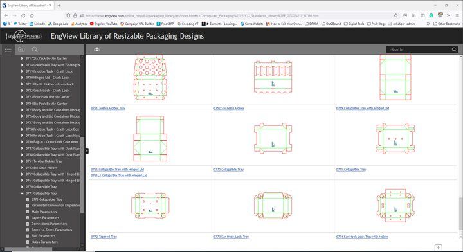The height and width of the screenshot is (252, 463).
Task: Open the Other Bookmarks folder
Action: coord(446,24)
